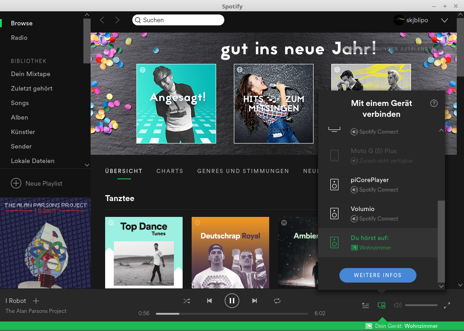Image resolution: width=464 pixels, height=331 pixels.
Task: Select the Moto G (5) Plus device
Action: (x=378, y=156)
